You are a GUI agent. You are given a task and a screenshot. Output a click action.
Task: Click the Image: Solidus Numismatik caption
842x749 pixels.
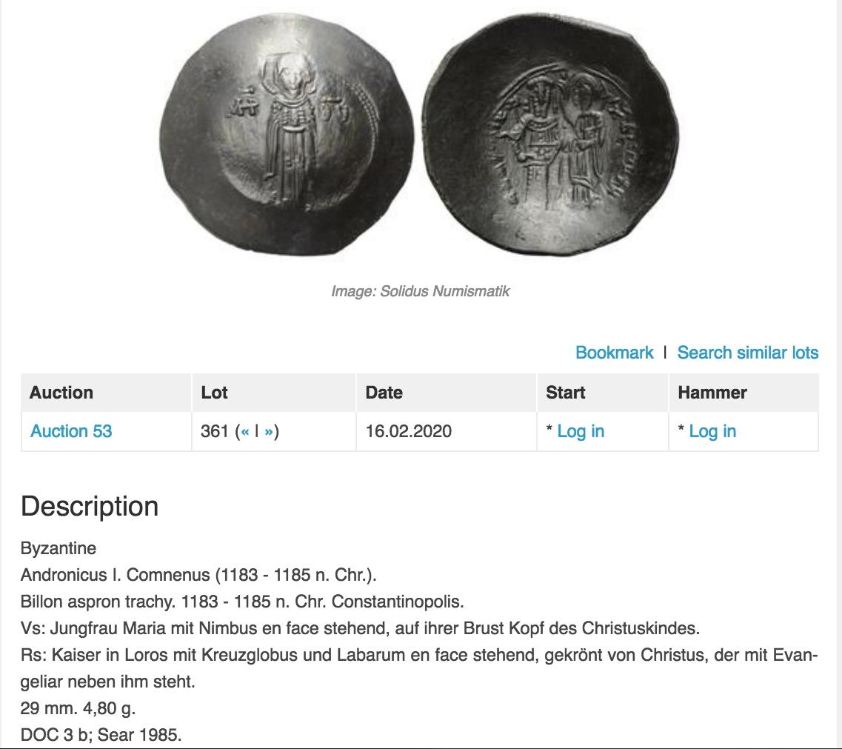tap(420, 291)
